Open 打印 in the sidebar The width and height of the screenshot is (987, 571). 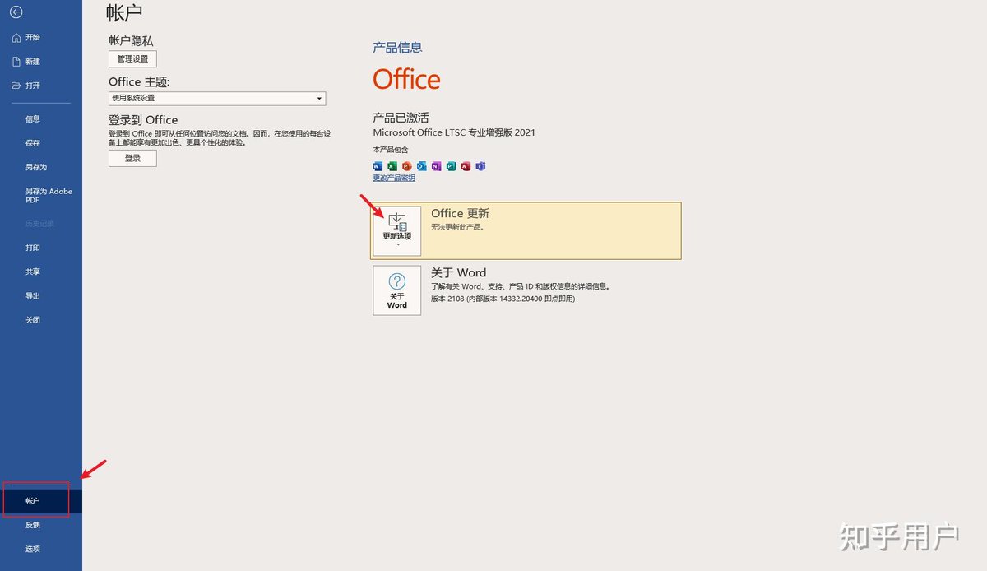coord(33,248)
